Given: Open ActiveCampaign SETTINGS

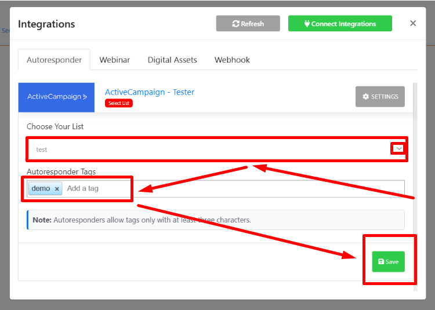Looking at the screenshot, I should tap(380, 97).
